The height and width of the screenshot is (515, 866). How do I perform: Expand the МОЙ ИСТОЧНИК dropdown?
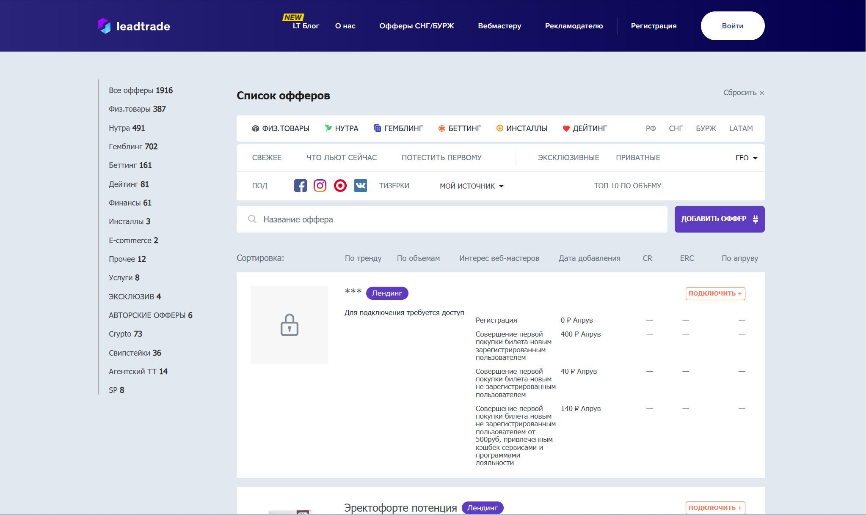tap(472, 186)
